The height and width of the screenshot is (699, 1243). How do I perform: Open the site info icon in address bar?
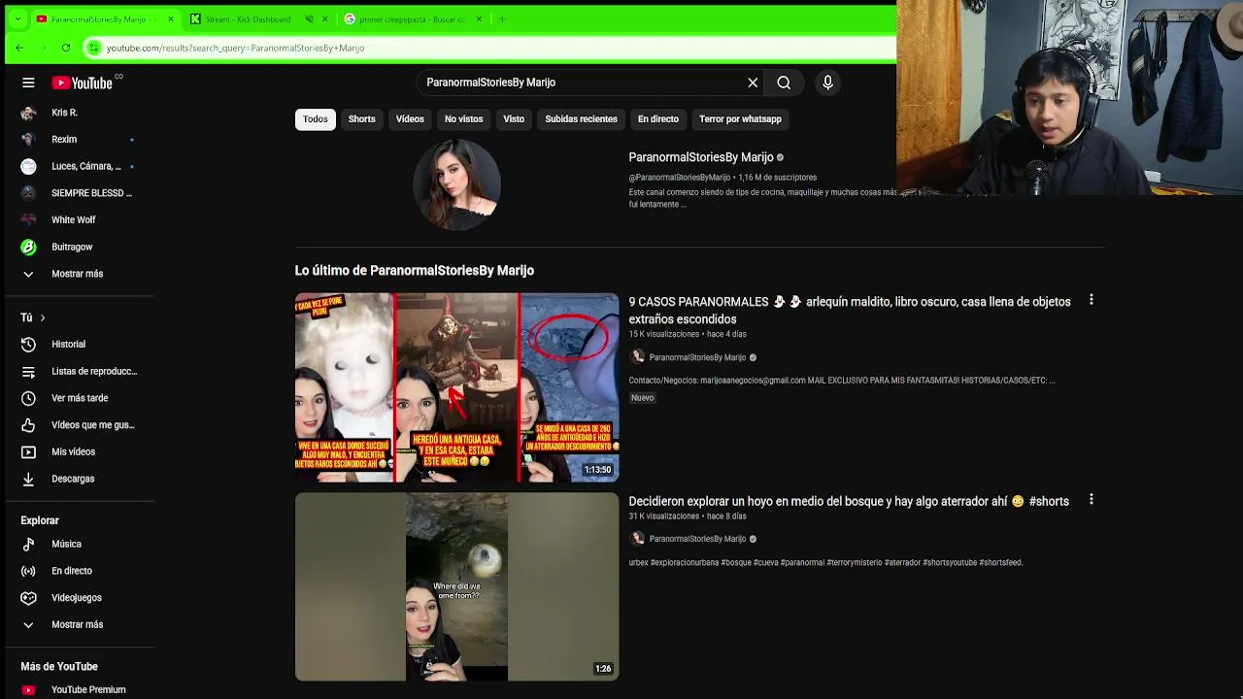94,48
